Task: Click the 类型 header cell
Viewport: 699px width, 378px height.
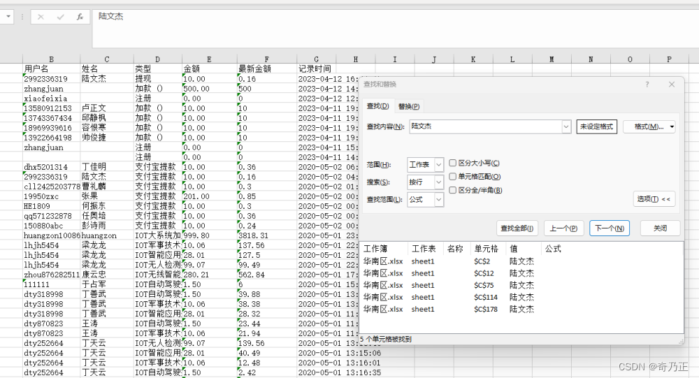Action: 157,69
